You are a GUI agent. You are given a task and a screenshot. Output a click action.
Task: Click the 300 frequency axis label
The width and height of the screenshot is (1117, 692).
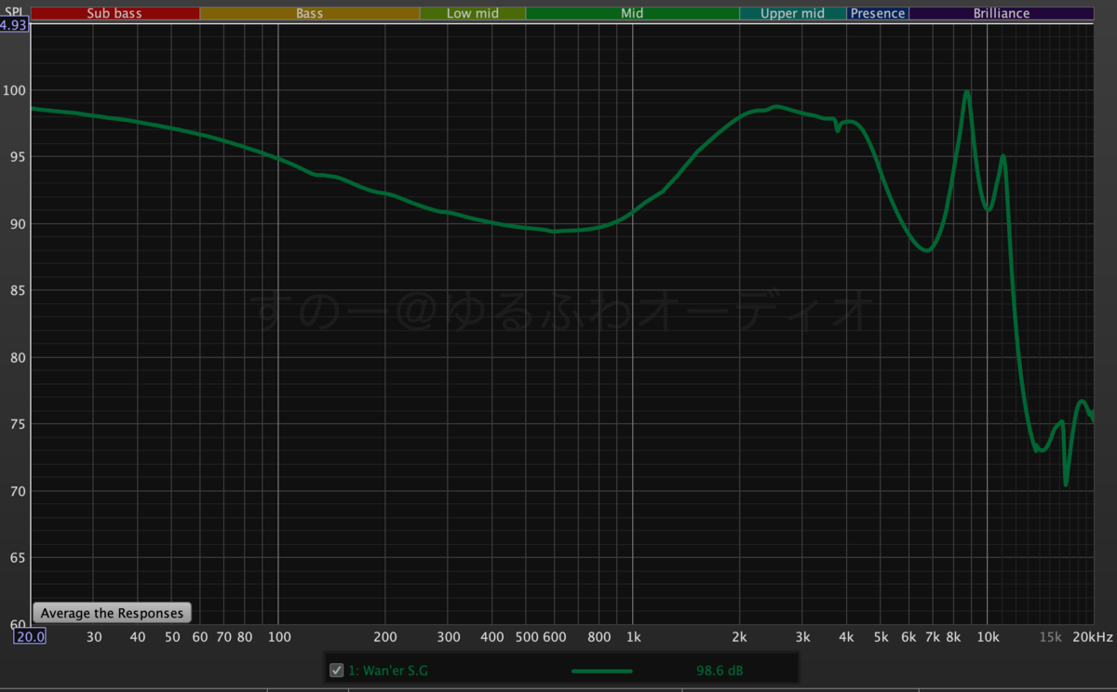click(x=448, y=637)
